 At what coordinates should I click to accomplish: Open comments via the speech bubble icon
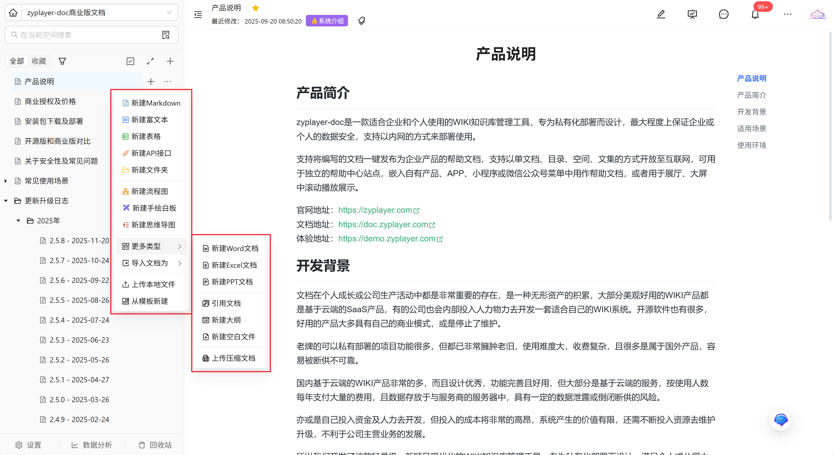click(x=723, y=14)
